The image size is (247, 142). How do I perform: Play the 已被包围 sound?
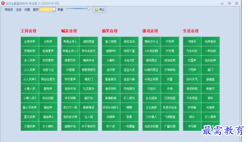170,98
